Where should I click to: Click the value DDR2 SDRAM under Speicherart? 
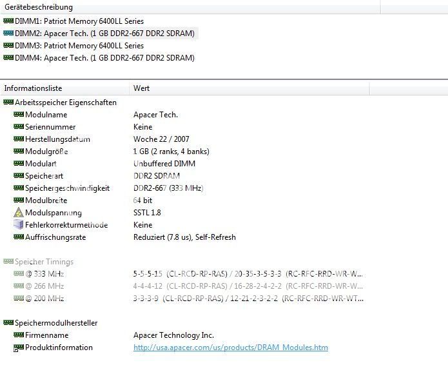click(157, 176)
